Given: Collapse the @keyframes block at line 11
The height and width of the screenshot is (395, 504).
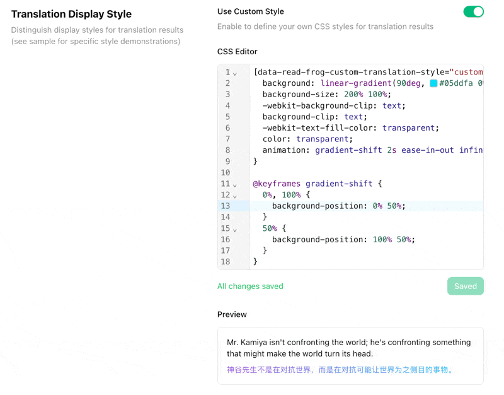Looking at the screenshot, I should tap(235, 185).
